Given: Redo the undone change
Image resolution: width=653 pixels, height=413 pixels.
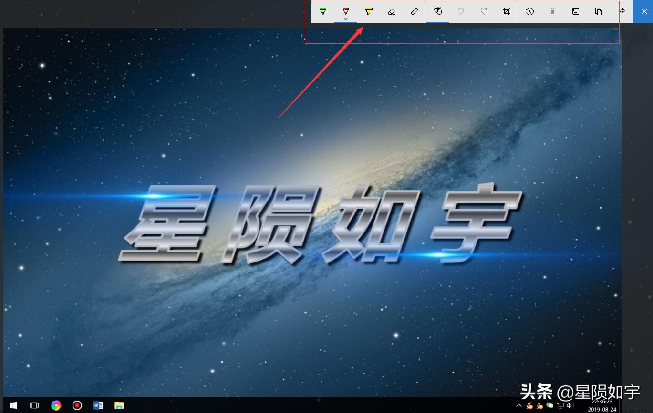Looking at the screenshot, I should (x=483, y=11).
